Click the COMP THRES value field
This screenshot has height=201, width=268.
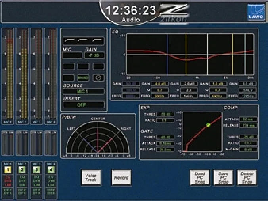click(248, 137)
